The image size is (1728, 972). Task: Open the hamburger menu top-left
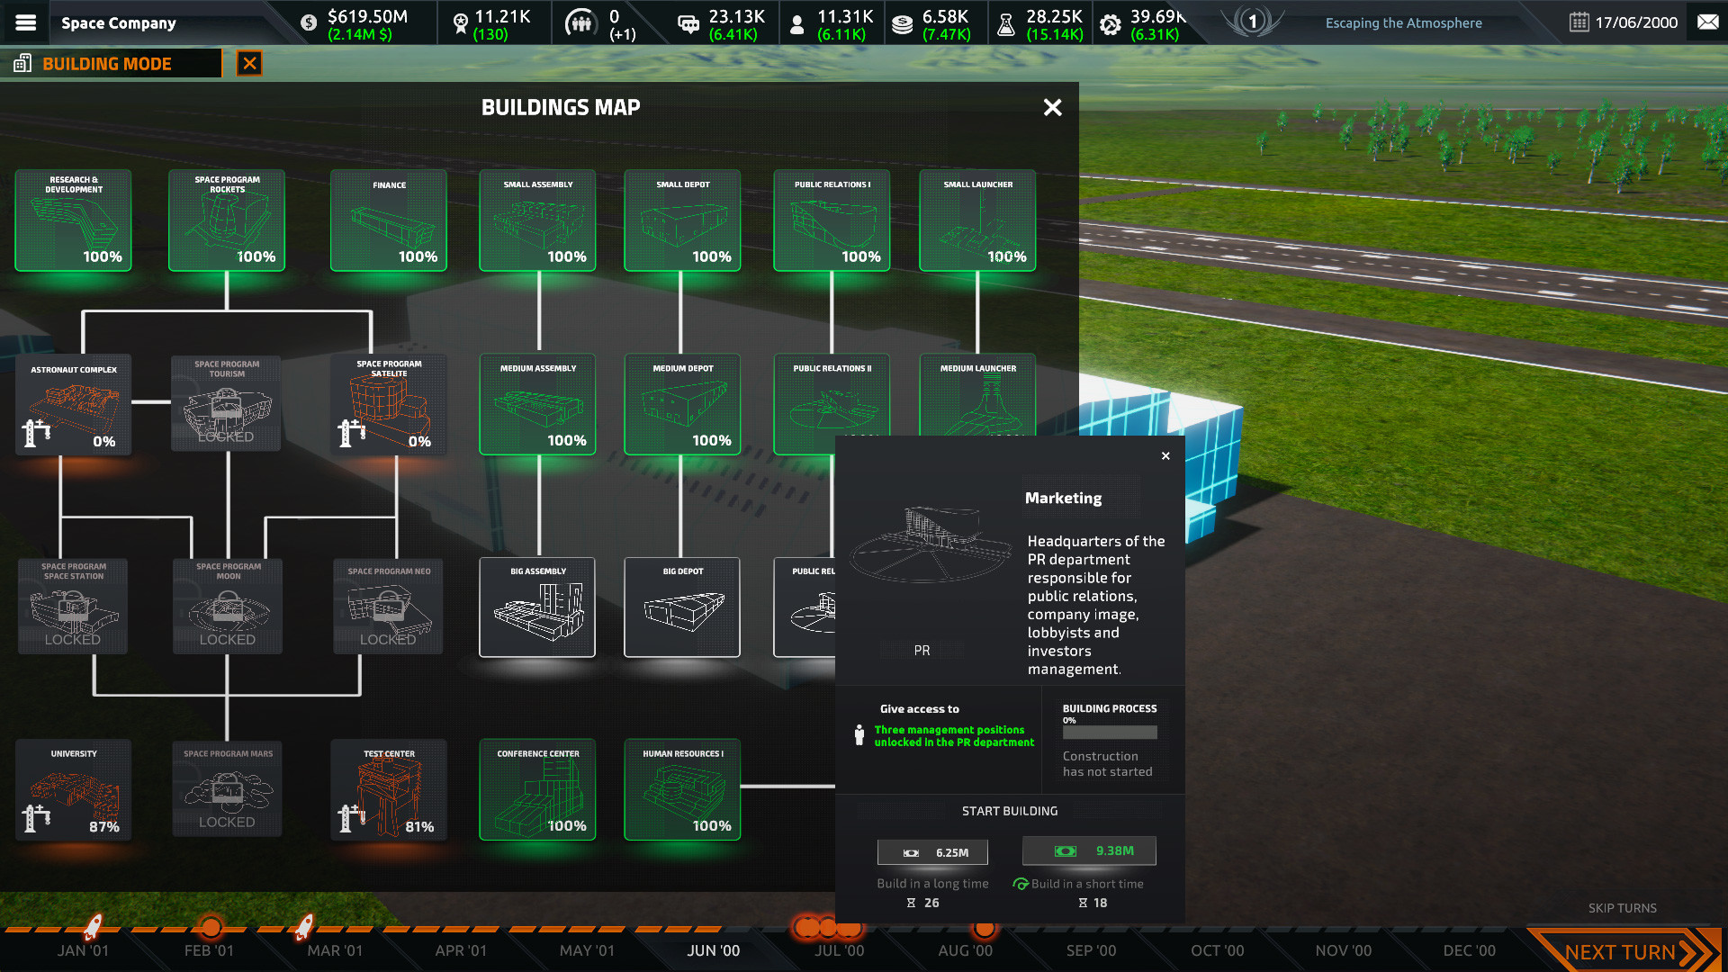point(26,22)
